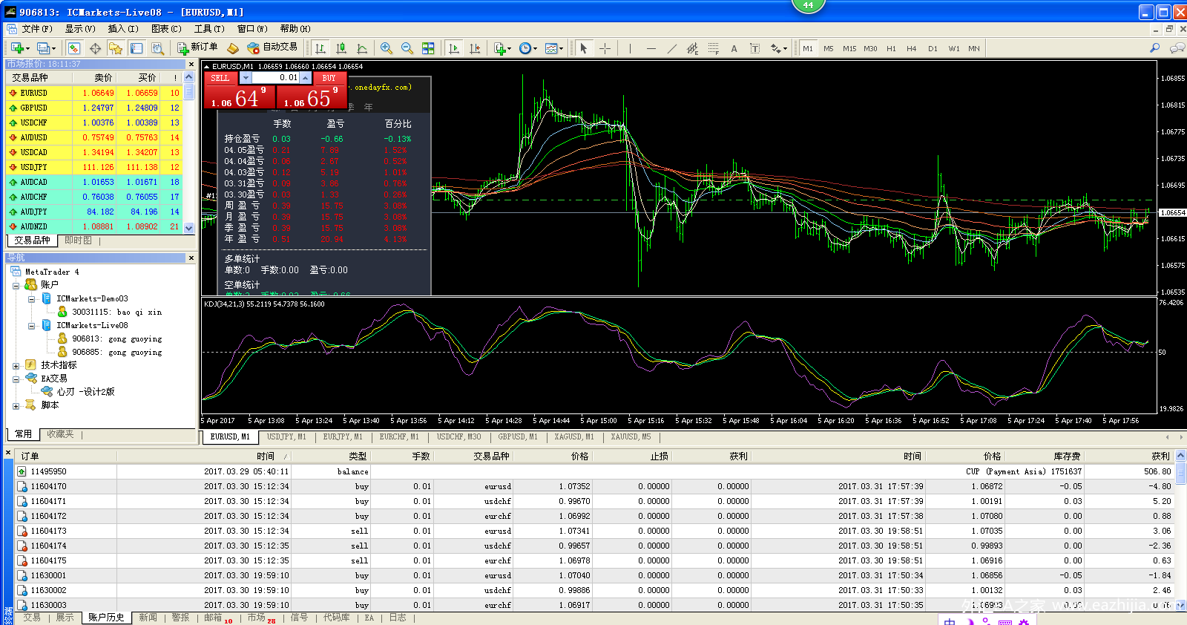Image resolution: width=1187 pixels, height=625 pixels.
Task: Open the templates dropdown
Action: (553, 48)
